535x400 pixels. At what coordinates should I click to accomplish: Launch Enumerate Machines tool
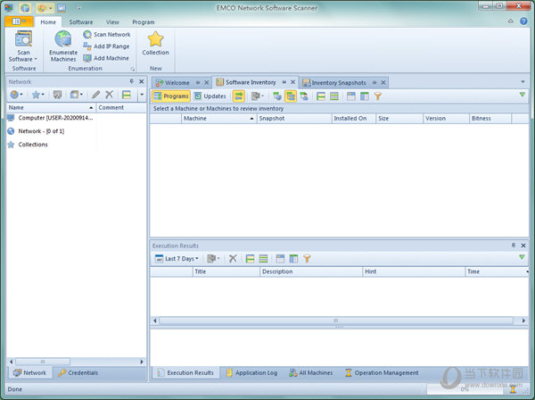pos(63,46)
